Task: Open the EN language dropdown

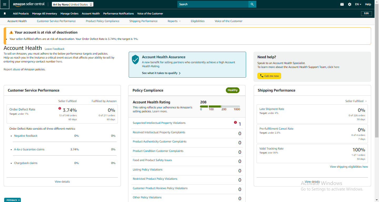Action: pos(358,4)
